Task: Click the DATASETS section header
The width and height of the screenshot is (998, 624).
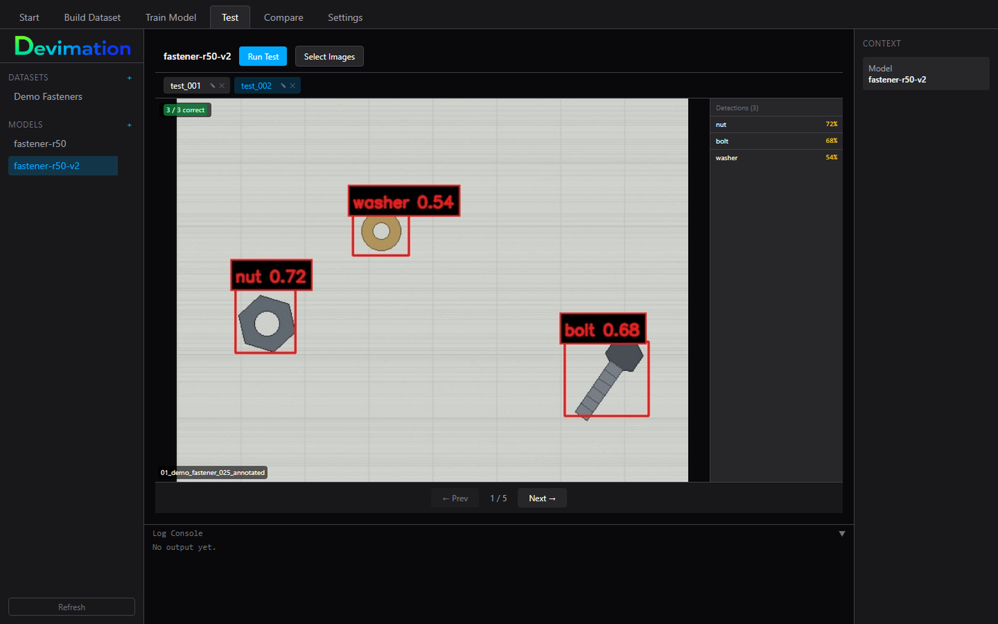Action: [28, 78]
